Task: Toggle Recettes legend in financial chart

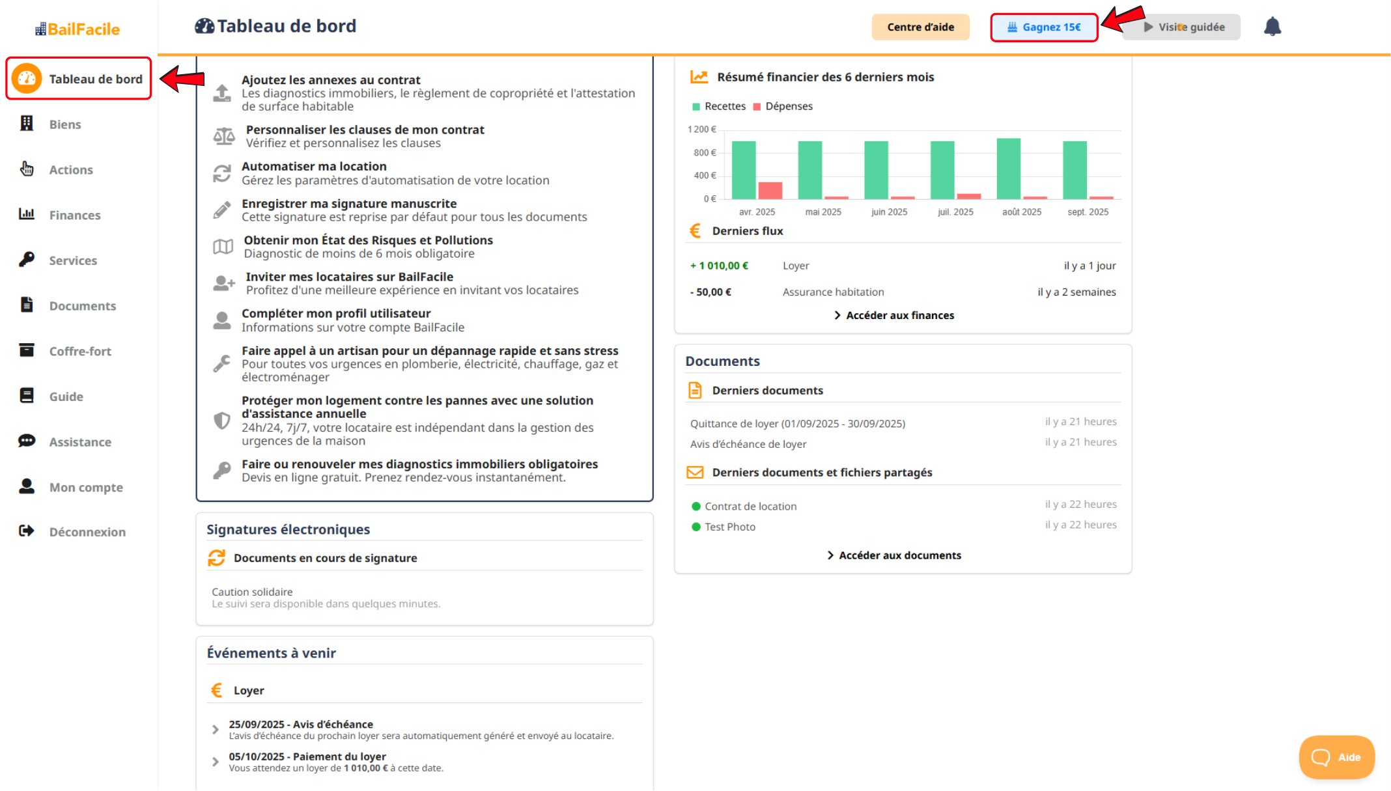Action: (x=719, y=106)
